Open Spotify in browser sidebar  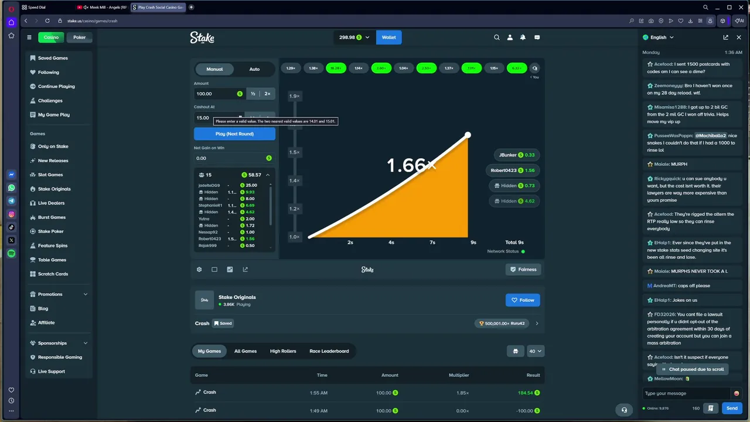click(x=11, y=254)
